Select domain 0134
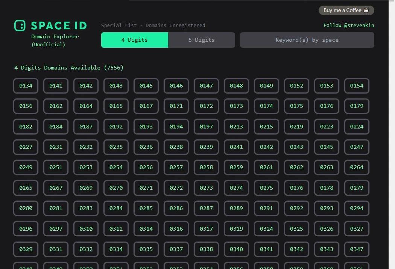This screenshot has height=269, width=395. (26, 86)
